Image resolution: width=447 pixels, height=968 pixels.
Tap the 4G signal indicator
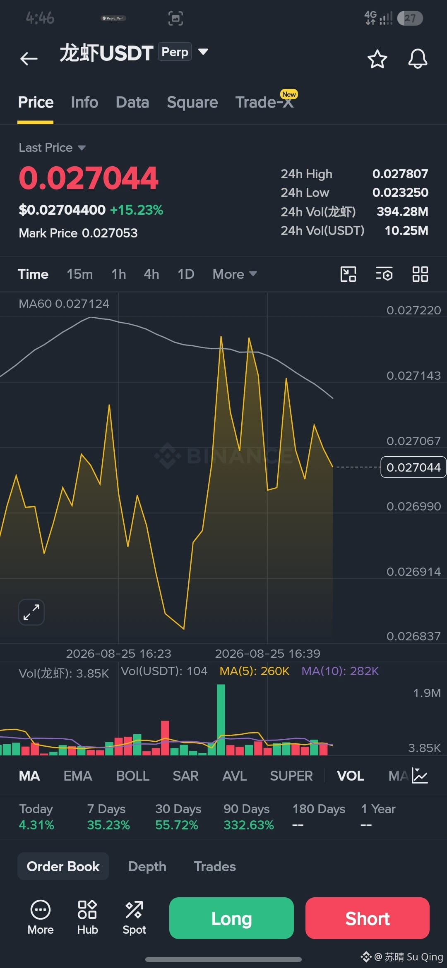378,18
